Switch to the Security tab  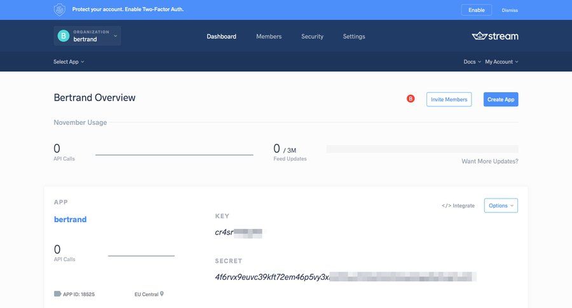click(312, 36)
